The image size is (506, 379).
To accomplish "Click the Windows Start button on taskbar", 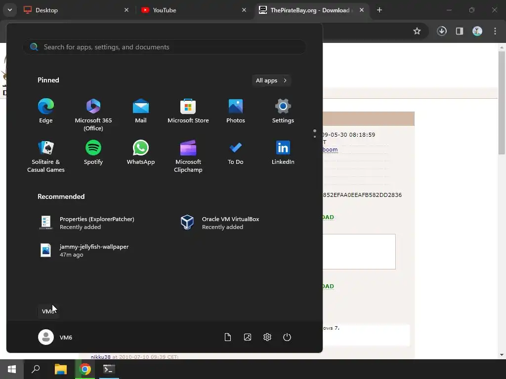I will tap(12, 369).
